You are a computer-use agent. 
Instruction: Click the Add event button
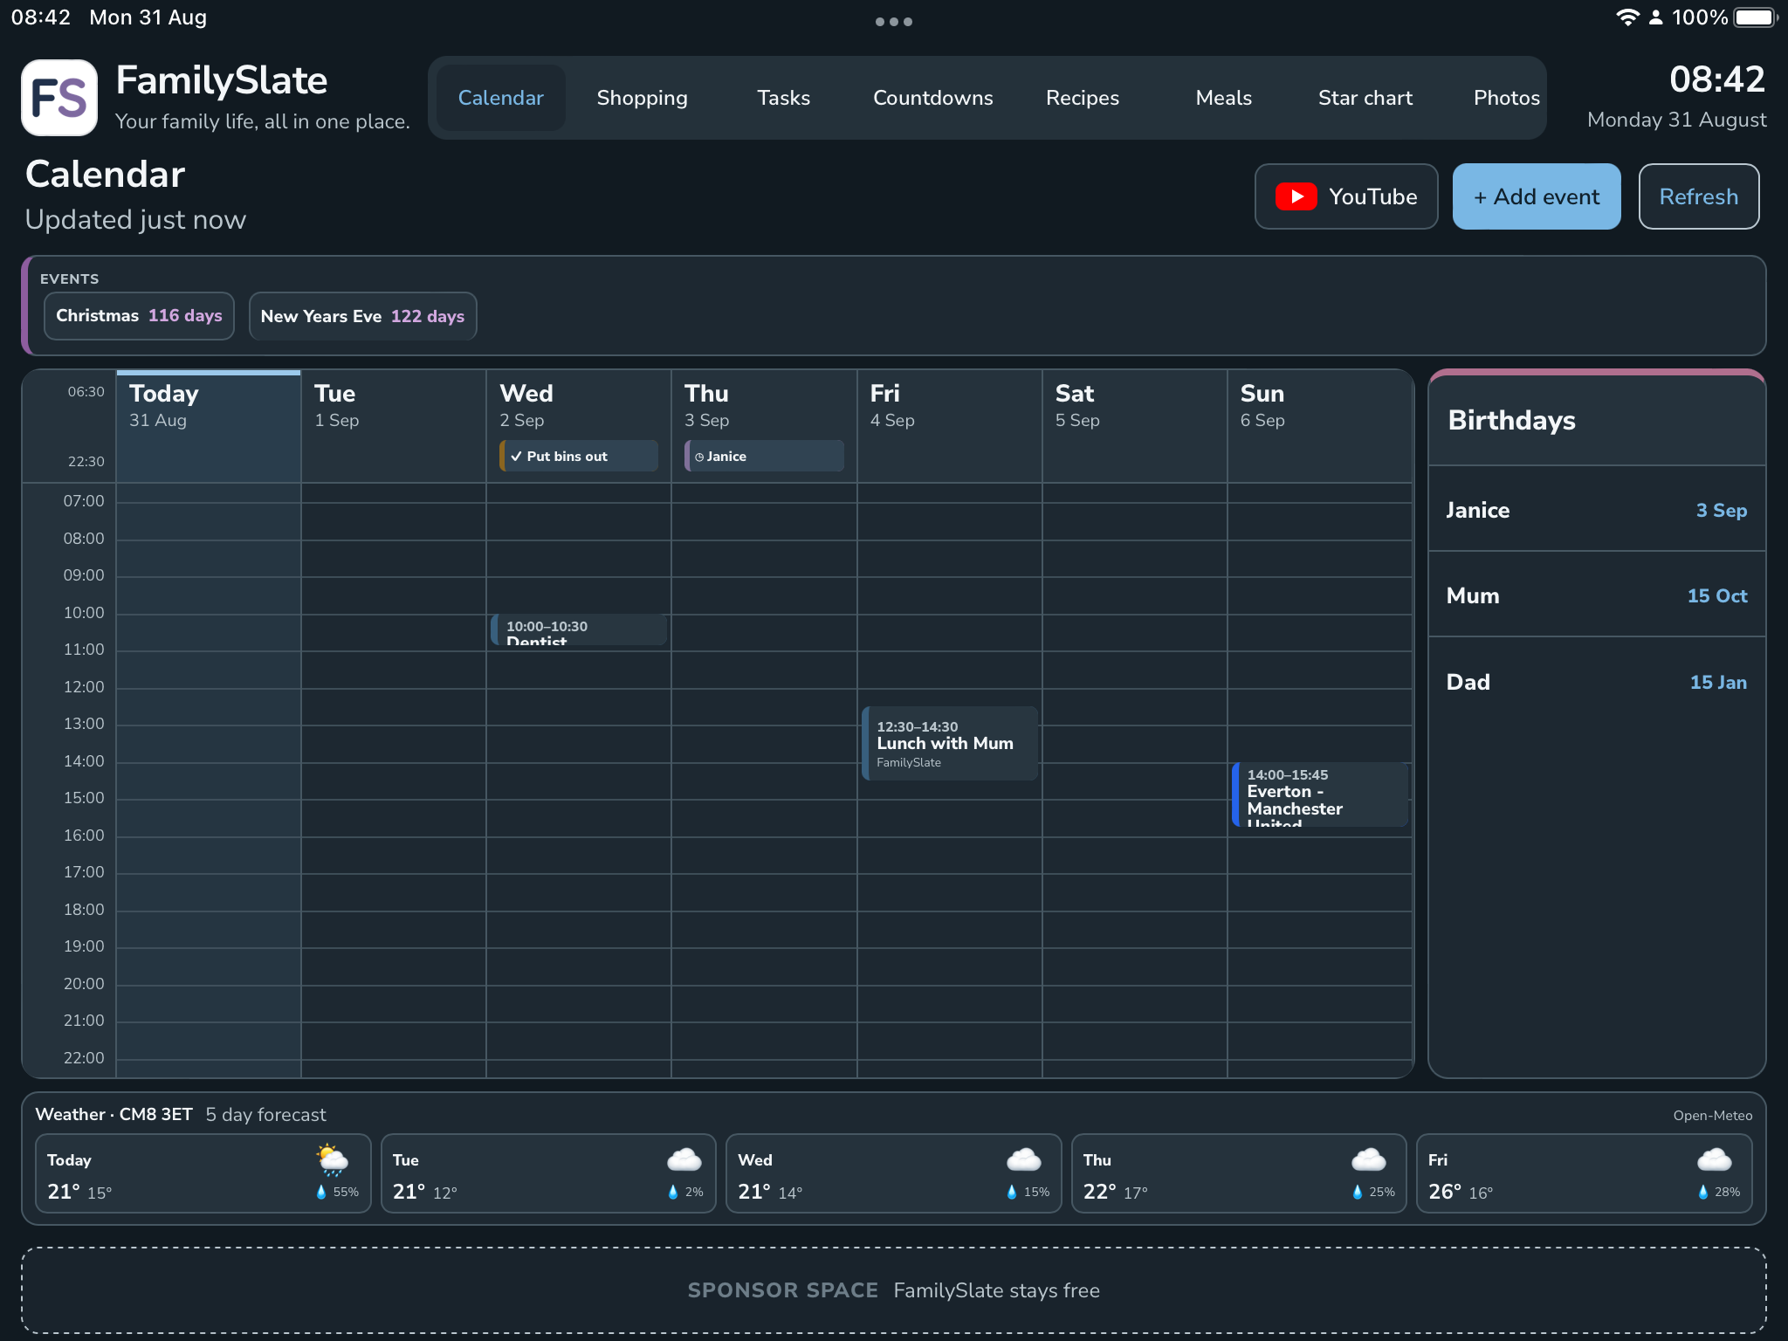(x=1537, y=196)
